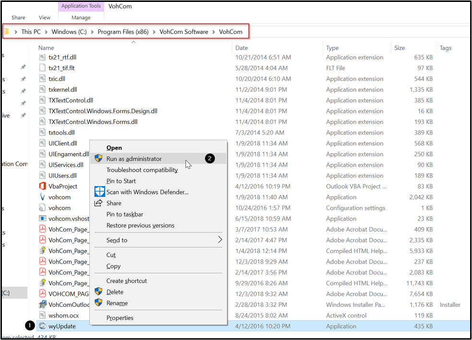Viewport: 472px width, 340px height.
Task: Choose Scan with Windows Defender
Action: pyautogui.click(x=158, y=192)
